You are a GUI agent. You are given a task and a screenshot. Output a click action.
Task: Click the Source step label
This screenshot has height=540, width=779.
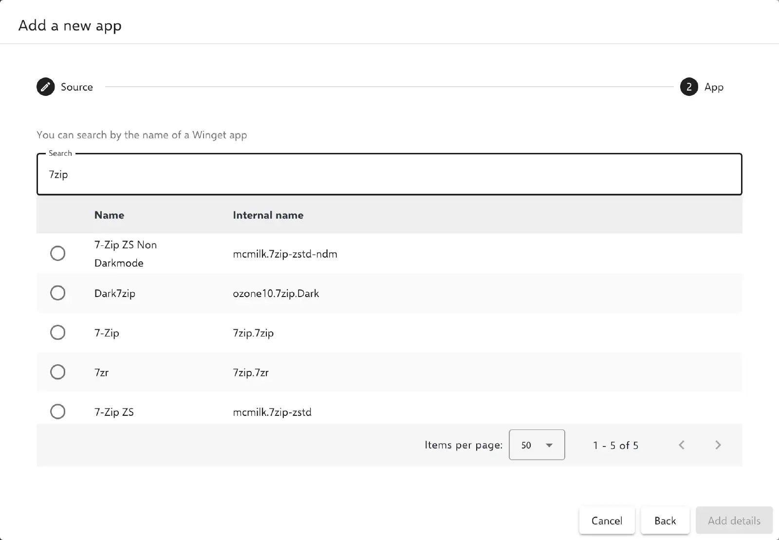tap(77, 87)
